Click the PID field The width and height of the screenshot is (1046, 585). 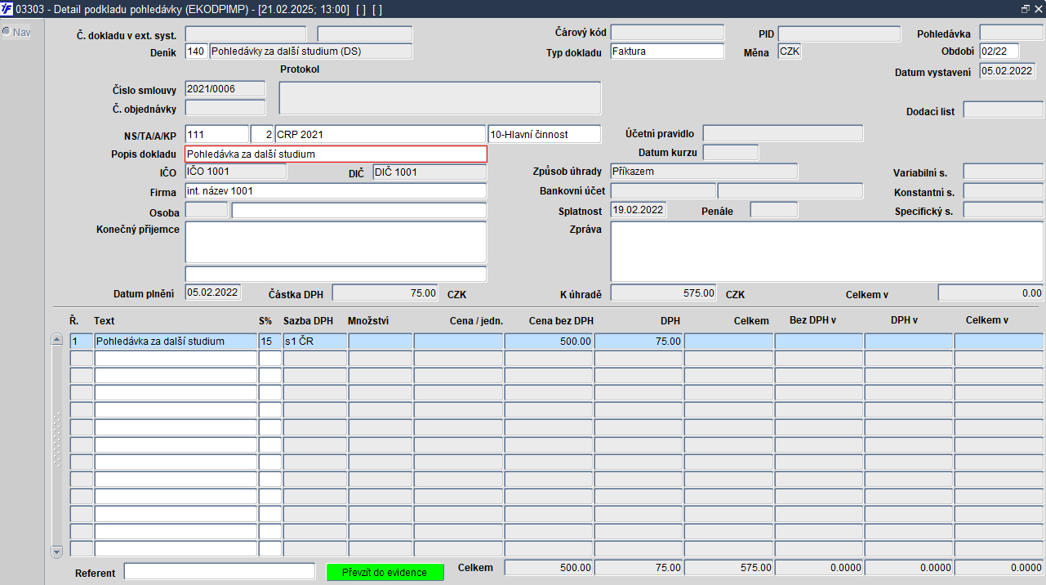click(839, 33)
